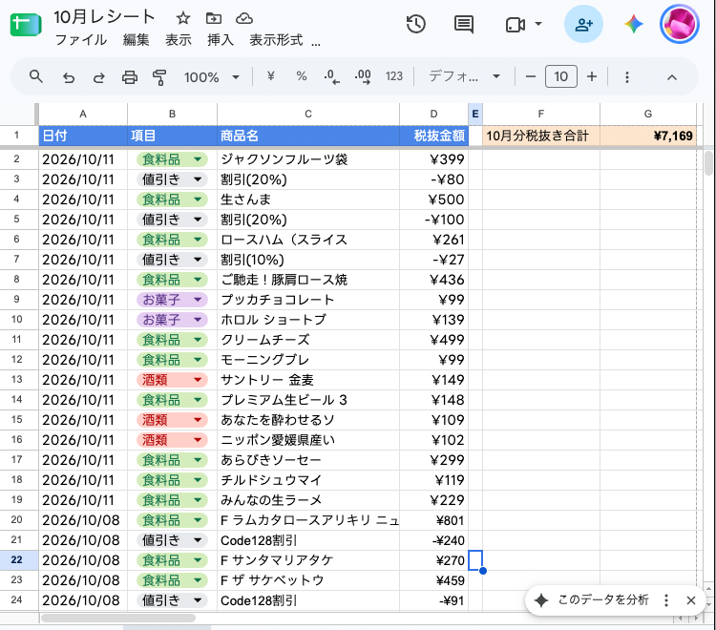Click the サントリー 金麦 cell
This screenshot has width=716, height=630.
[x=308, y=380]
